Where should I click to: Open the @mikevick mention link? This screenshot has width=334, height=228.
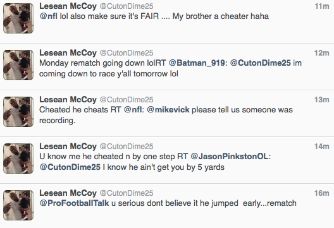[168, 110]
